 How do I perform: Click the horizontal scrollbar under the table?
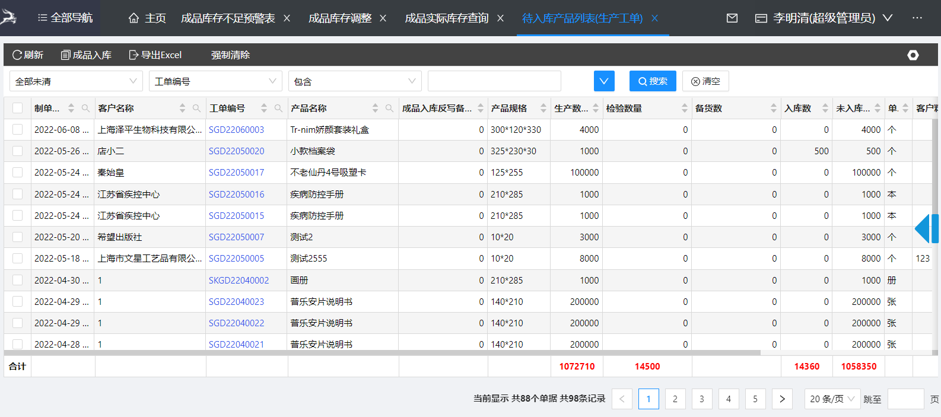click(x=380, y=352)
